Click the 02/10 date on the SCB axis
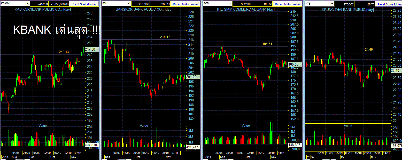This screenshot has height=160, width=402. [x=250, y=153]
